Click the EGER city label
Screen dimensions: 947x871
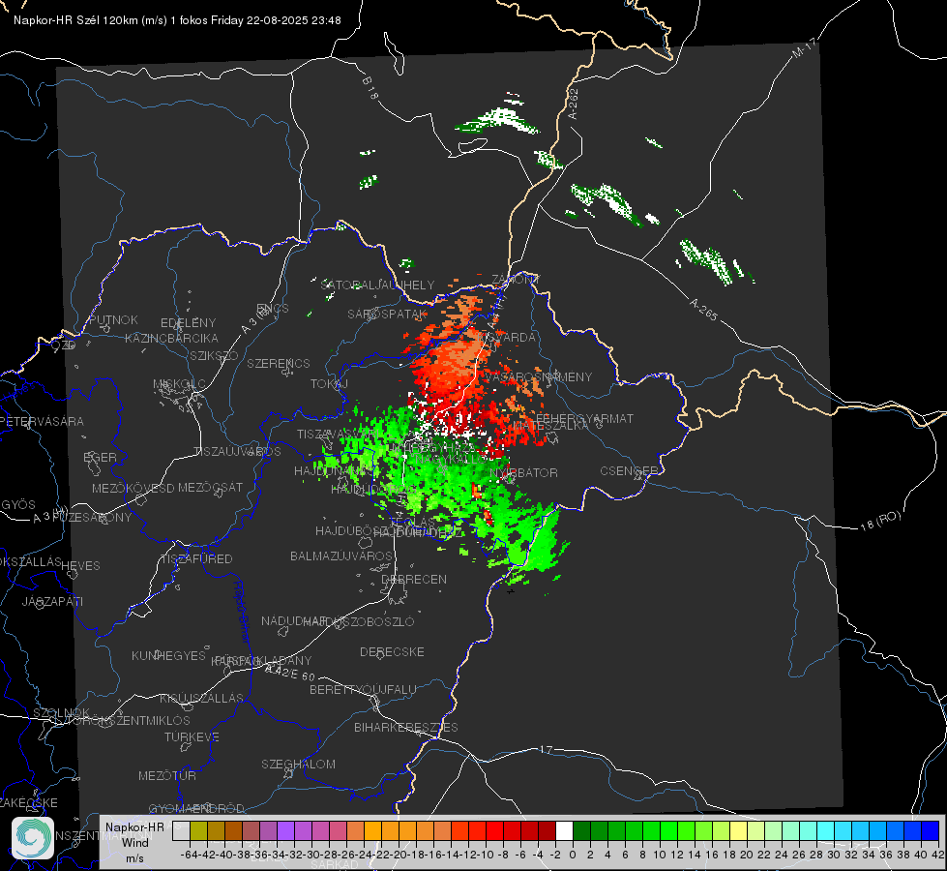(101, 457)
